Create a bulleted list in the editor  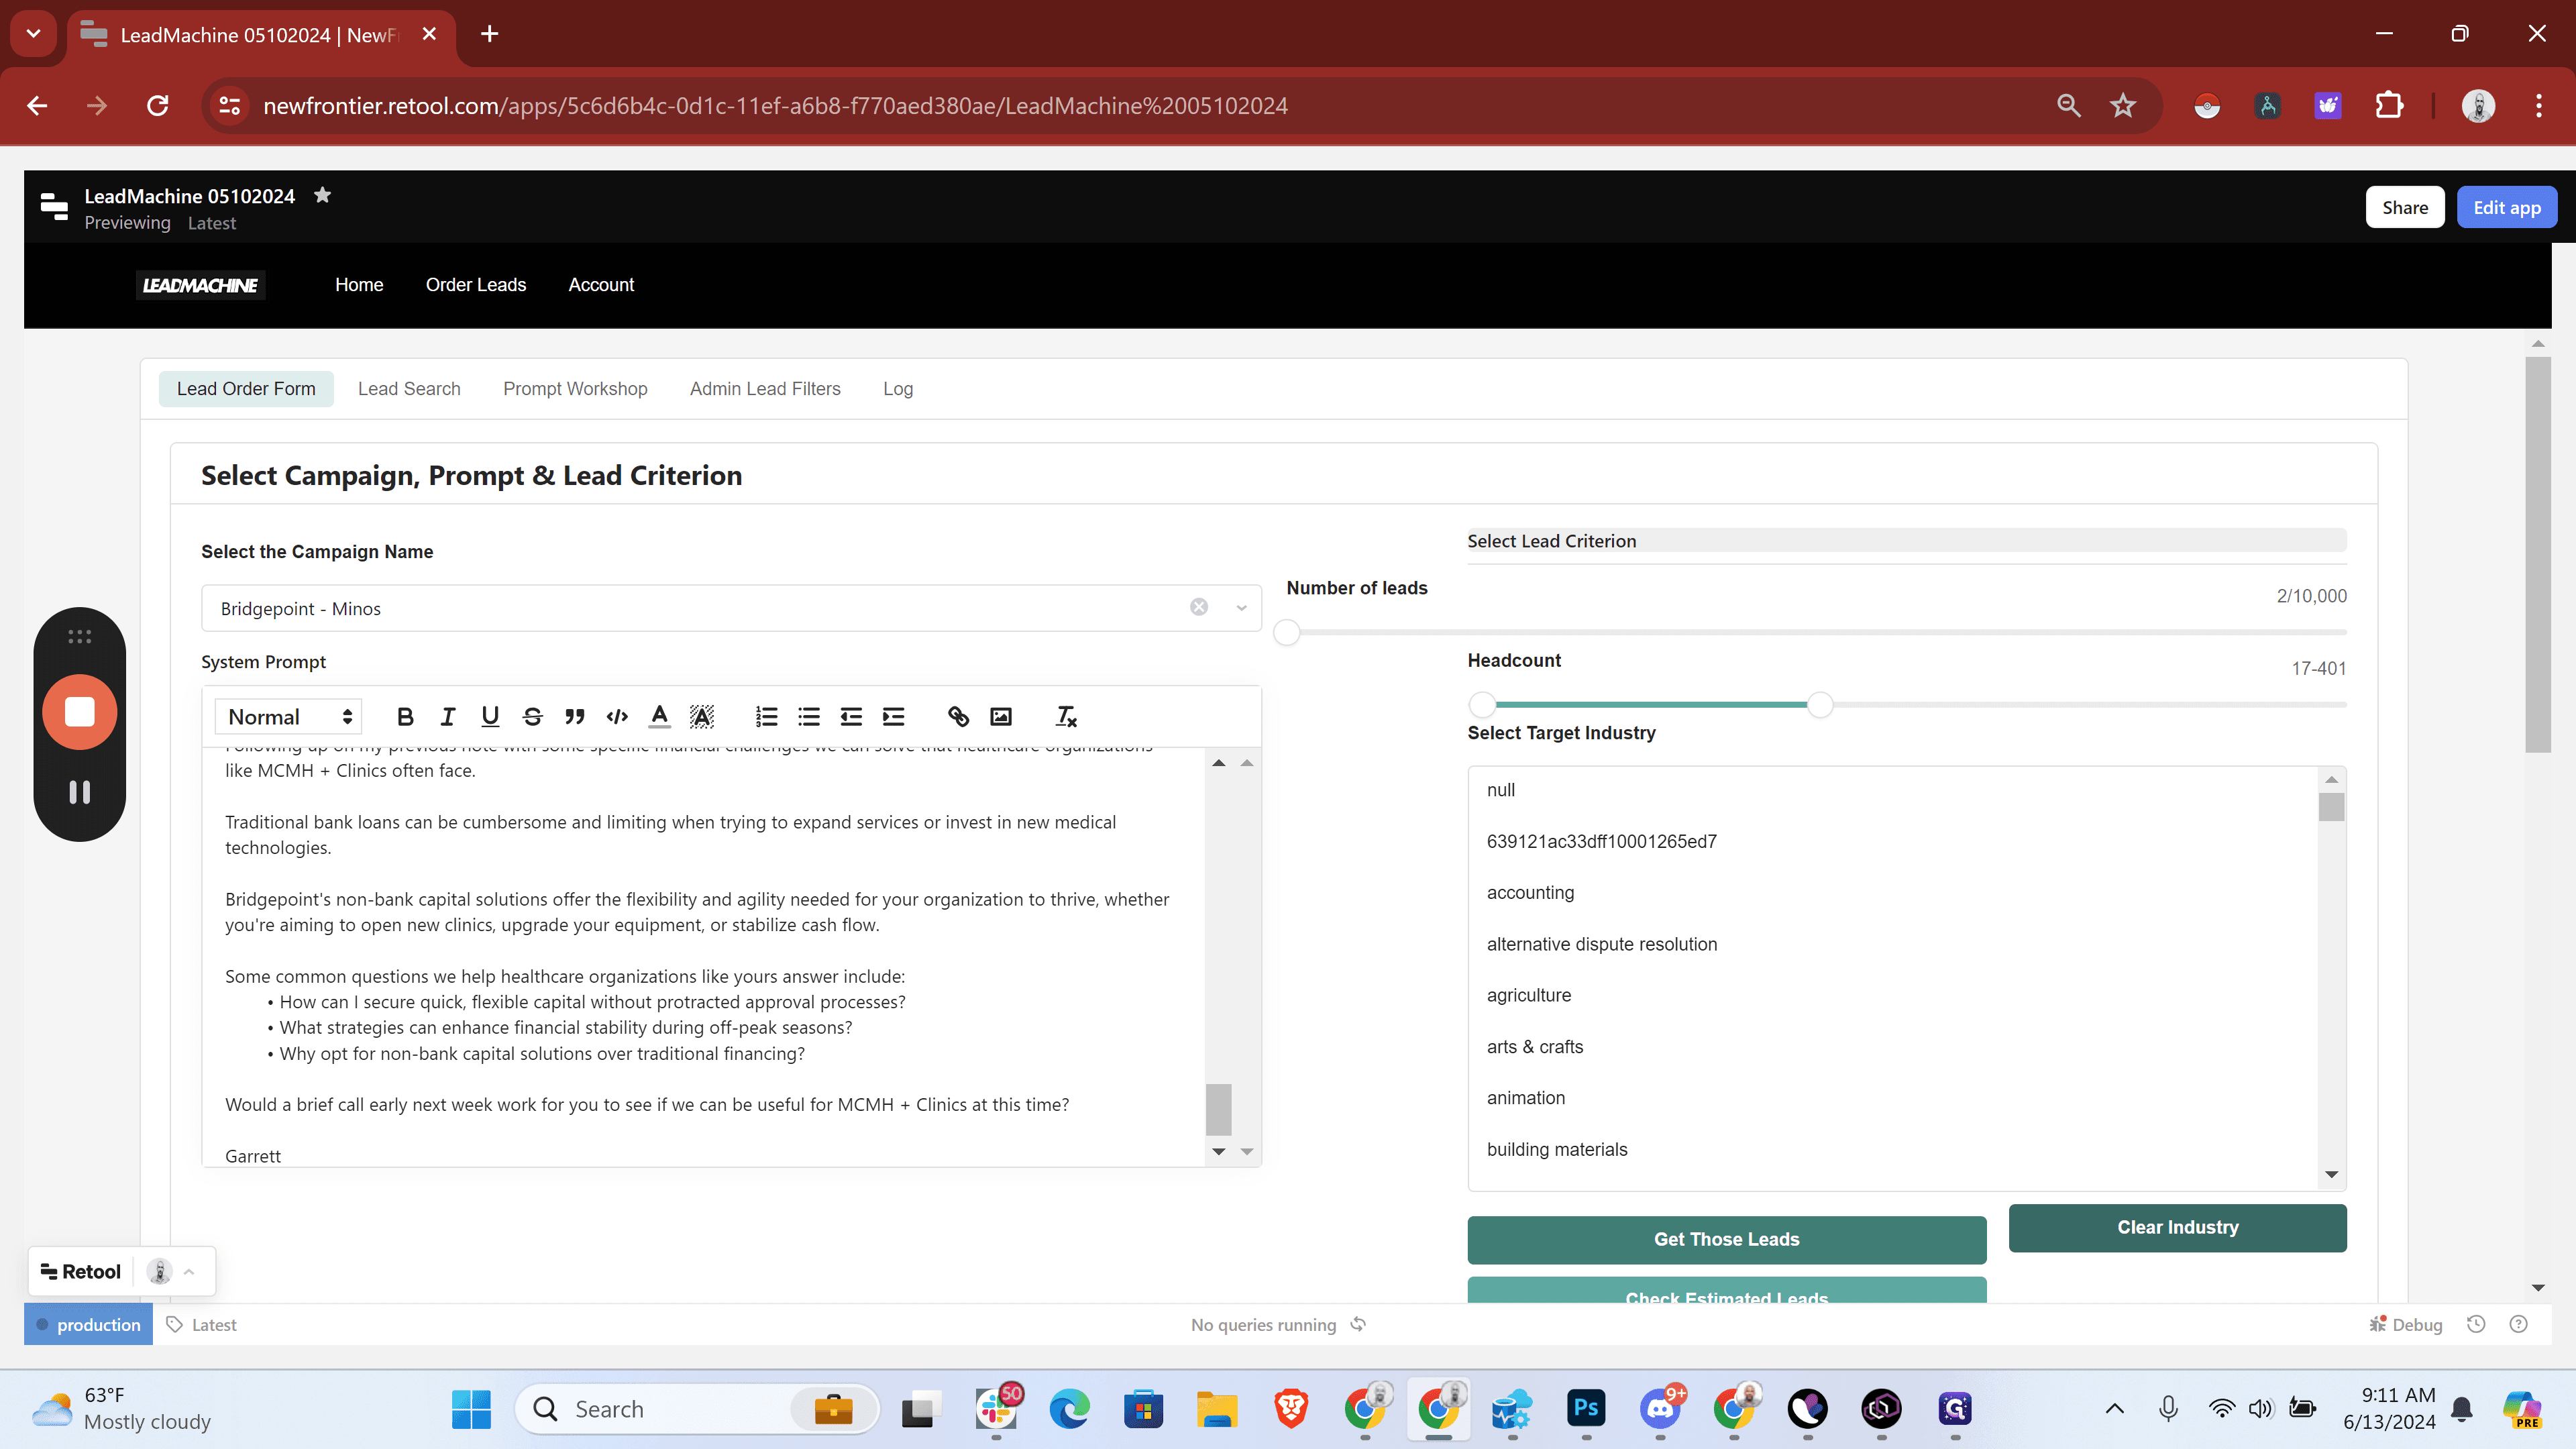(x=809, y=716)
